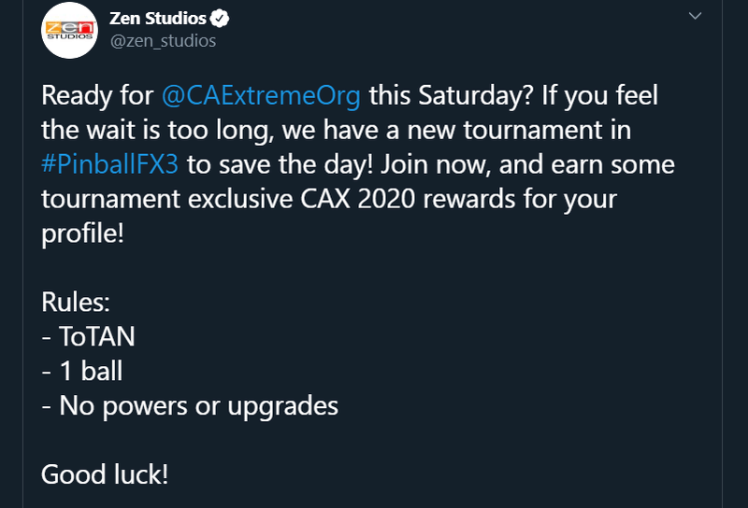Open the Zen Studios display name link
The width and height of the screenshot is (748, 508).
tap(157, 19)
